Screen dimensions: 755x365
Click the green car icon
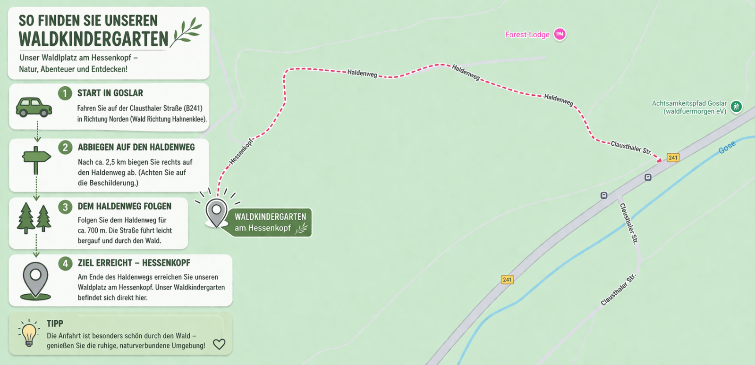coord(34,107)
